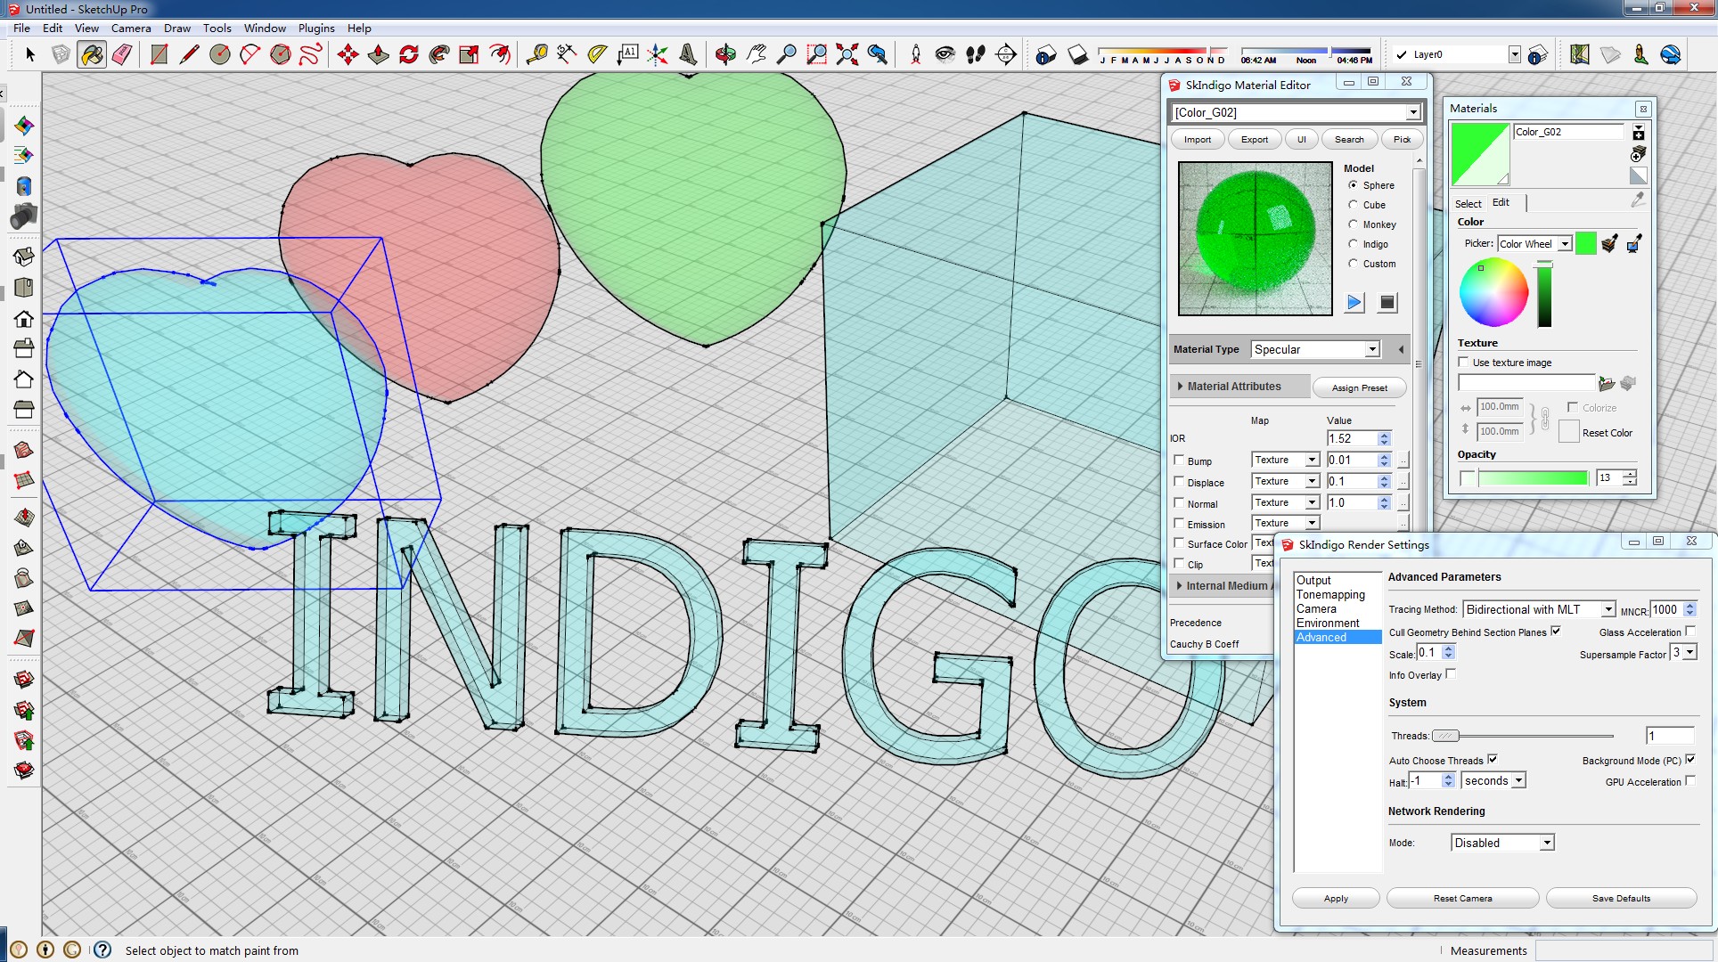The width and height of the screenshot is (1718, 962).
Task: Open Network Rendering Mode dropdown
Action: 1502,843
